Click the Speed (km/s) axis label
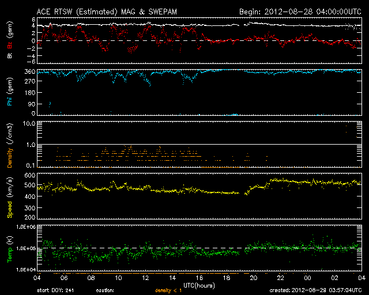This screenshot has width=369, height=295. (10, 195)
